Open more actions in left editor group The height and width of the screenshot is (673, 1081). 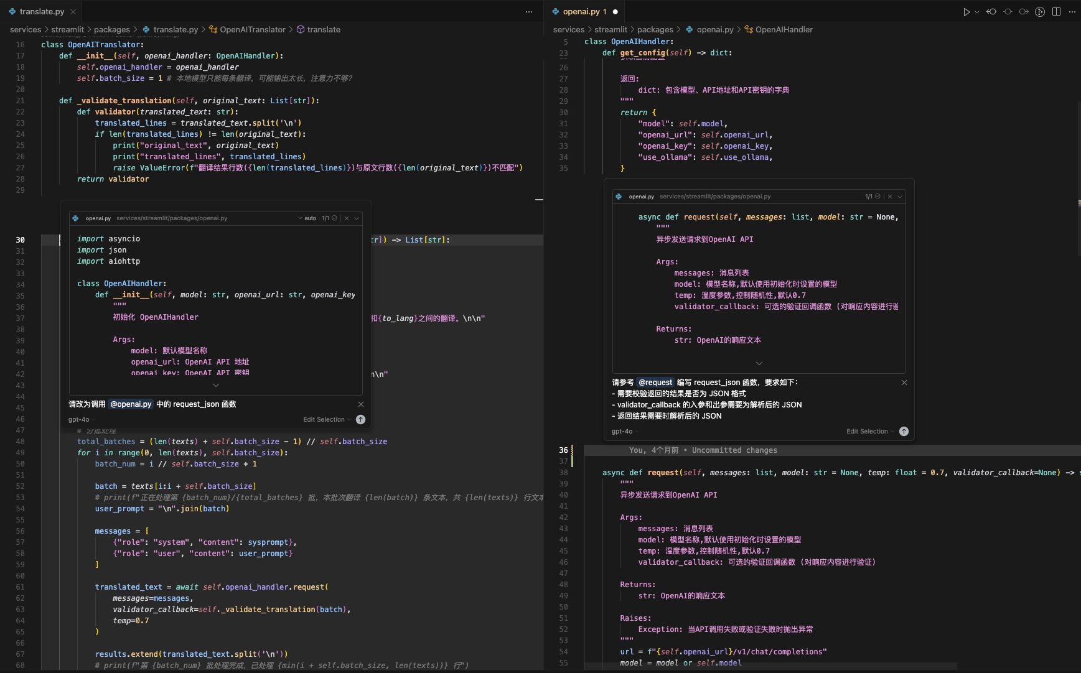[x=529, y=12]
